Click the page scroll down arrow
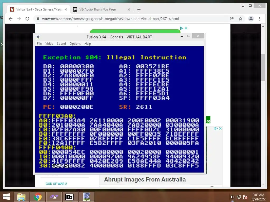The width and height of the screenshot is (270, 202). tap(263, 184)
